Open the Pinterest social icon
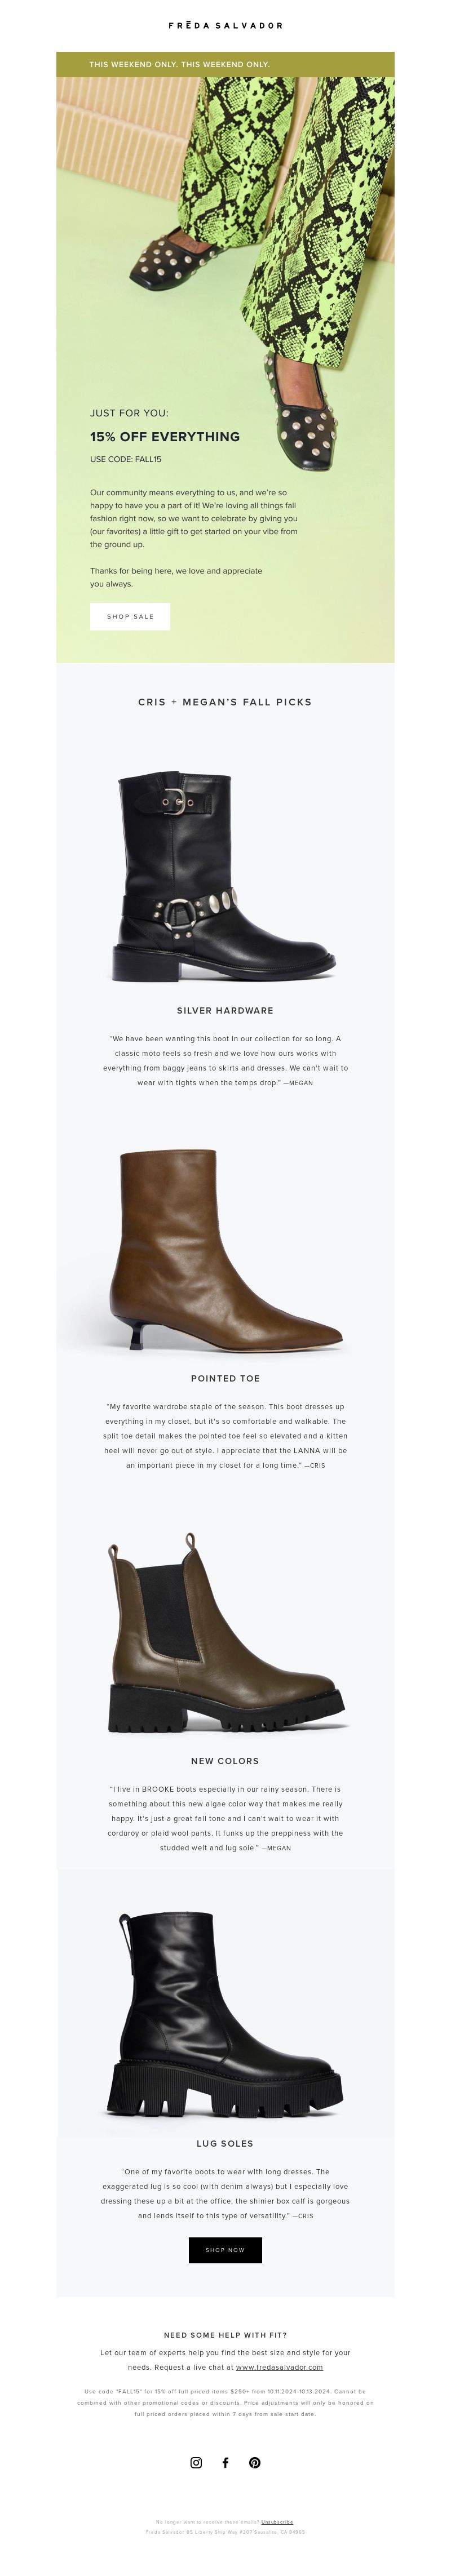 pos(255,2463)
